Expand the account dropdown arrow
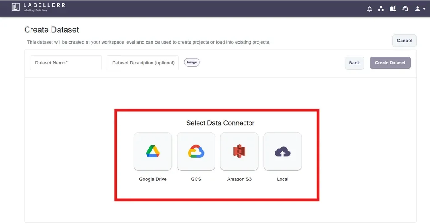Screen dimensions: 430x224 (424, 9)
